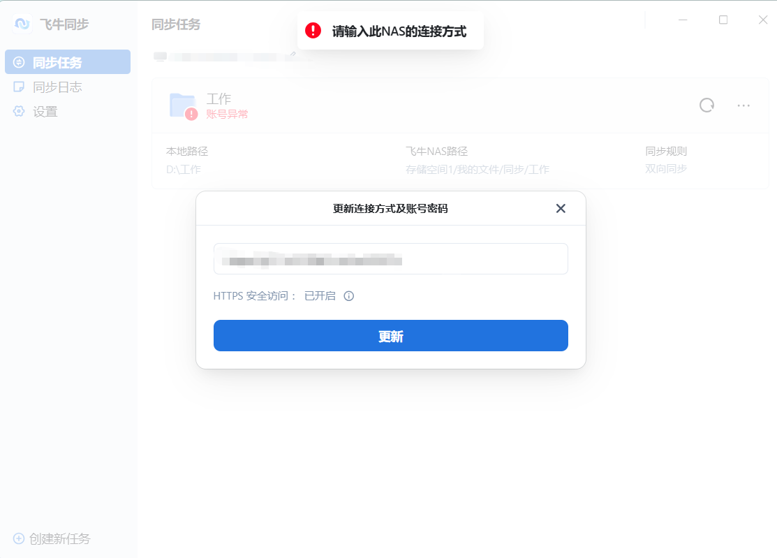Image resolution: width=777 pixels, height=558 pixels.
Task: Click the blue 更新 button
Action: pyautogui.click(x=390, y=335)
